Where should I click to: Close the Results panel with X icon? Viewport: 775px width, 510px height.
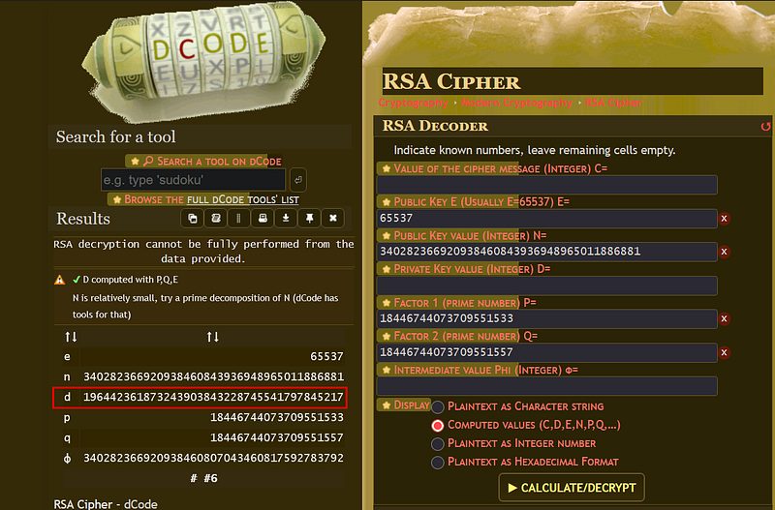[332, 218]
